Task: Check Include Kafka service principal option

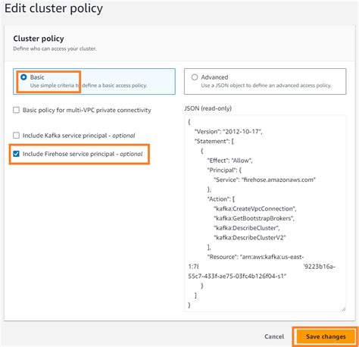Action: (16, 136)
